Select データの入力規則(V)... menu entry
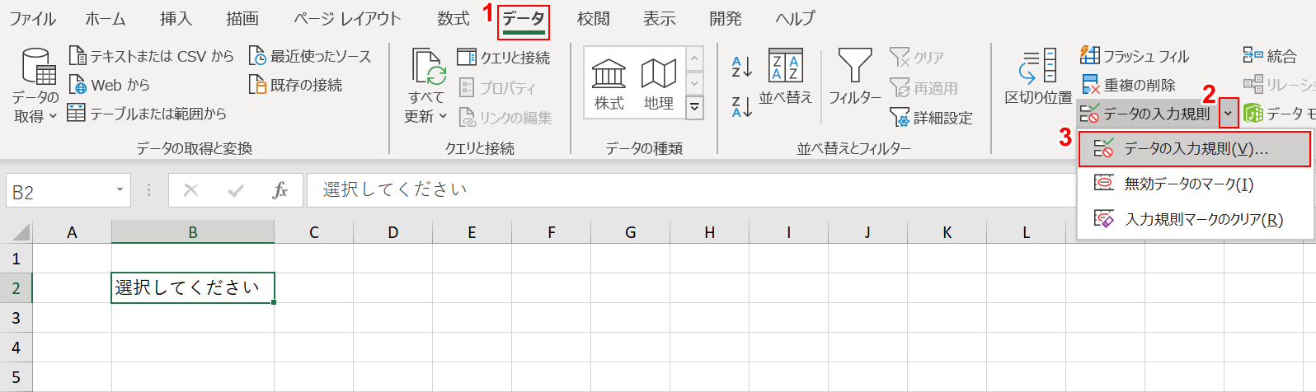The width and height of the screenshot is (1316, 392). pos(1194,149)
